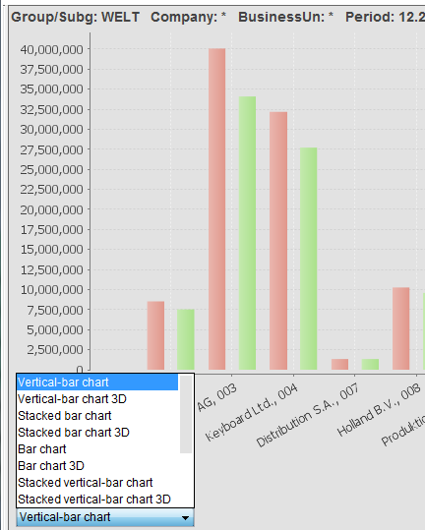Click the Distribution S.A., 007 axis label
Image resolution: width=425 pixels, height=530 pixels.
[x=307, y=415]
